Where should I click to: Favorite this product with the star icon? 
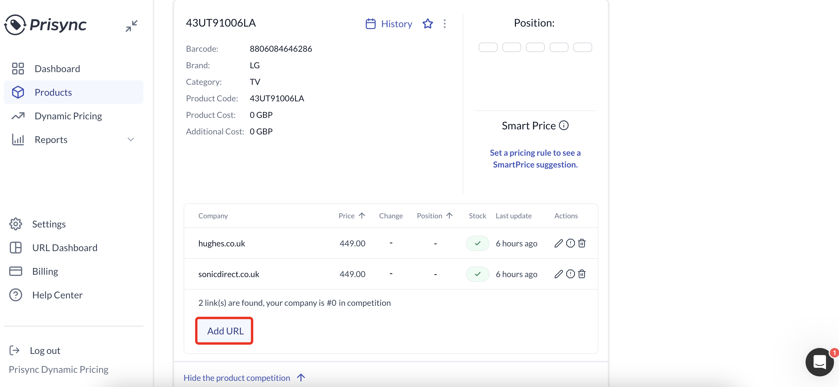(427, 24)
